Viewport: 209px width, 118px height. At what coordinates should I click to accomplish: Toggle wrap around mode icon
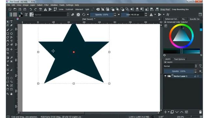168,14
